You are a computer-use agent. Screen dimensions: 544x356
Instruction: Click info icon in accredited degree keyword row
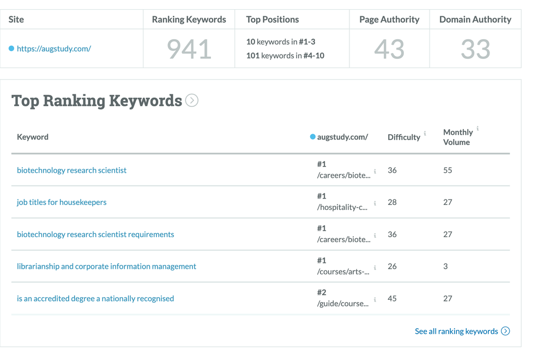tap(375, 299)
